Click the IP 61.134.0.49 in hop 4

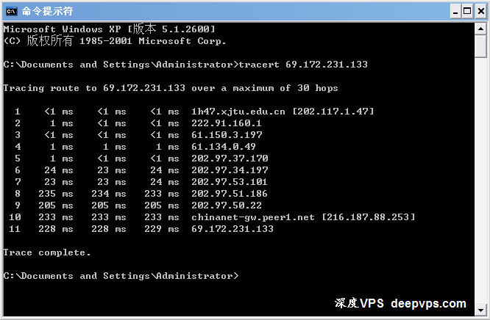click(224, 147)
